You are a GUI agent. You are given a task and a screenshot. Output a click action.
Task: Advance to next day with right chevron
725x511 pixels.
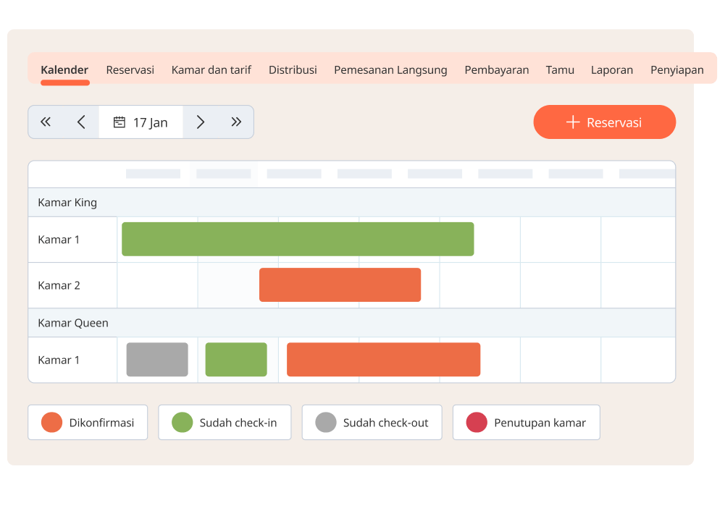(x=201, y=122)
